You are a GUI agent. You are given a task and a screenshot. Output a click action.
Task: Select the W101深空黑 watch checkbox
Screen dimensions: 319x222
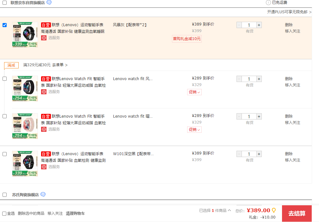[5, 154]
